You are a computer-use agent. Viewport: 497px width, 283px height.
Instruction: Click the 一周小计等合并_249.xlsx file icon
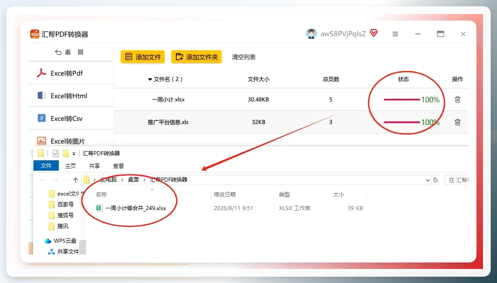[99, 208]
